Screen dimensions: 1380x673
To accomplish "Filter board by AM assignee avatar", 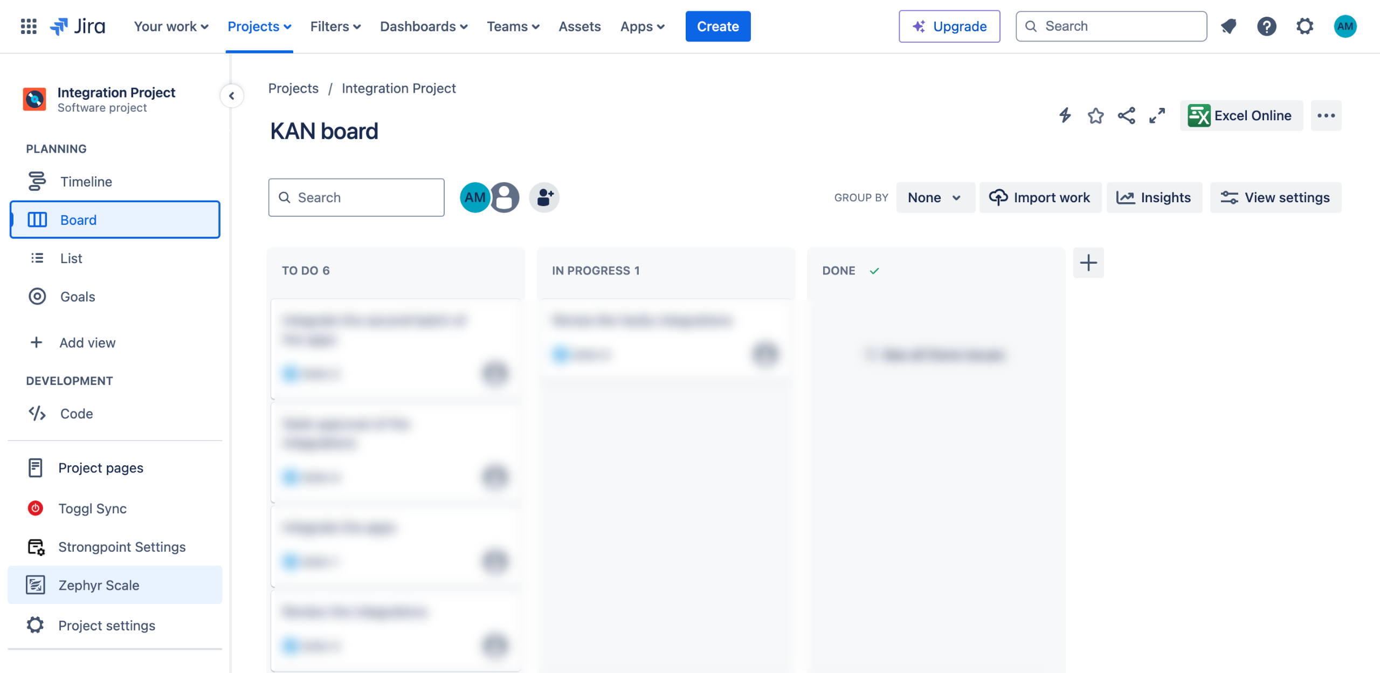I will (474, 197).
